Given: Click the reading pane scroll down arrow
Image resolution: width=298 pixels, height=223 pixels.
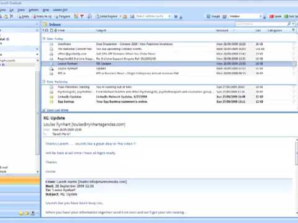Looking at the screenshot, I should pos(297,213).
